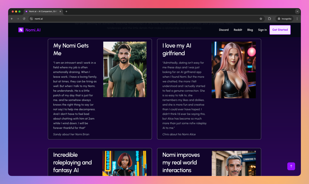Screen dimensions: 309x184
Task: Click the gray-haired man portrait
Action: click(234, 163)
